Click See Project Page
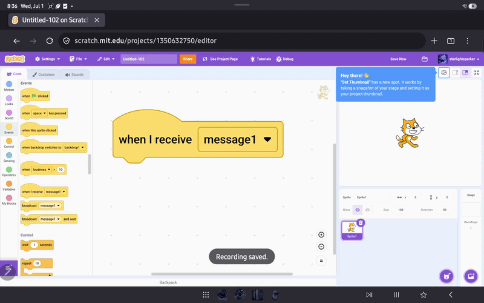 pyautogui.click(x=220, y=59)
